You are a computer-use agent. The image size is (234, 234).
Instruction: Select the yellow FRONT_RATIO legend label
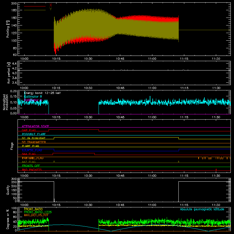[x=33, y=209]
